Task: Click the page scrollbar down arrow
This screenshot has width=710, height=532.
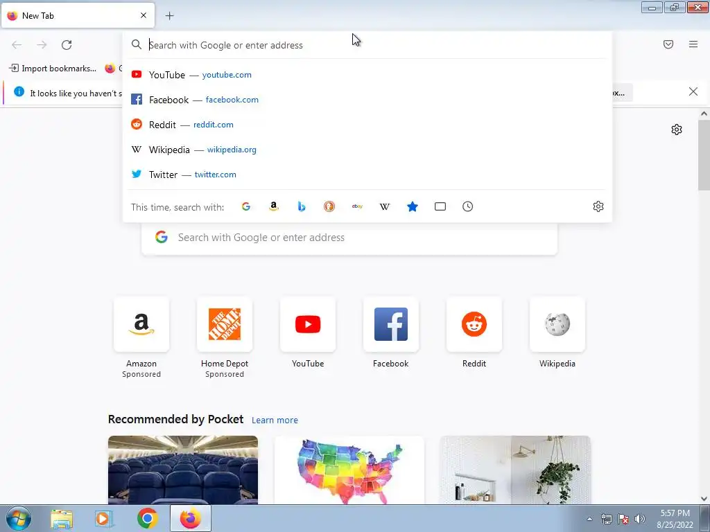Action: coord(704,499)
